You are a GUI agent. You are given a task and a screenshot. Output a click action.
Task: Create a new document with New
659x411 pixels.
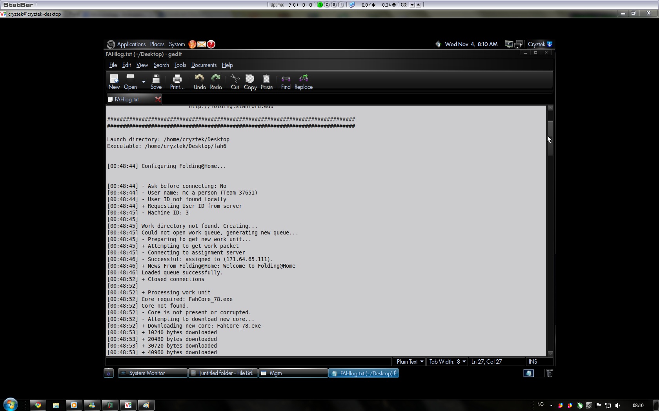click(114, 82)
